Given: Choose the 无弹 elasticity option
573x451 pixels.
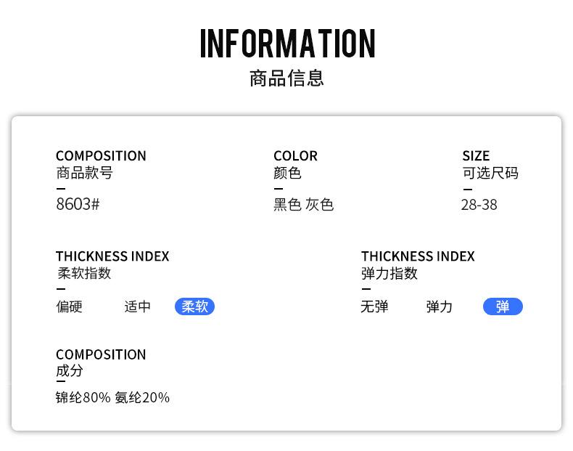Looking at the screenshot, I should [374, 306].
